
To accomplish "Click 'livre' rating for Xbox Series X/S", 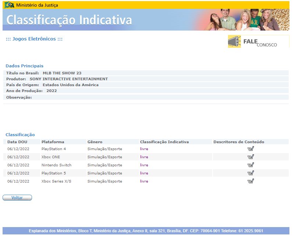I will click(x=144, y=181).
